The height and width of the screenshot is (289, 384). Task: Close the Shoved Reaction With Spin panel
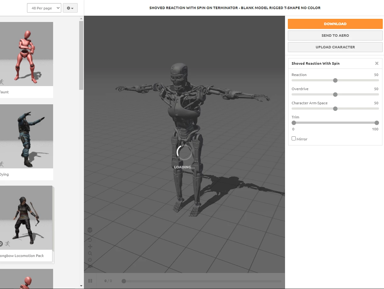pos(377,63)
